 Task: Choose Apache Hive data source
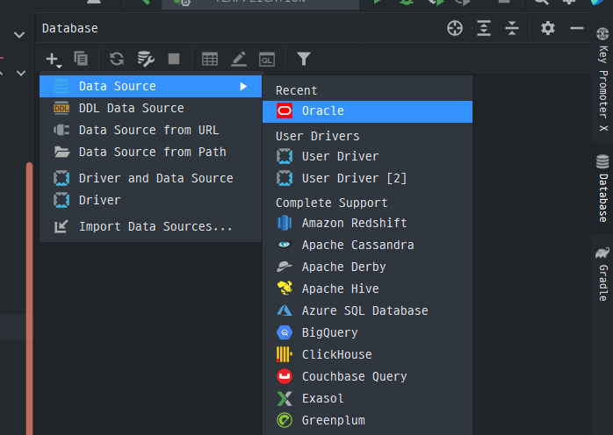367,289
